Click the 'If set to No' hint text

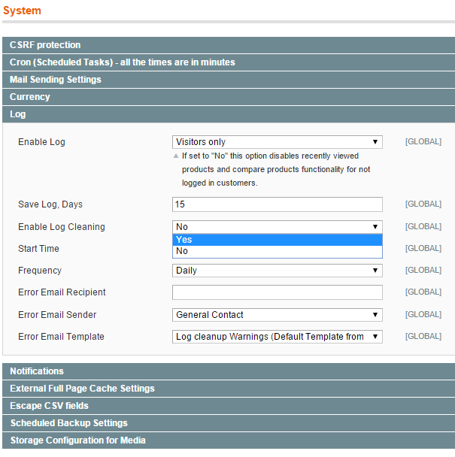click(x=276, y=169)
